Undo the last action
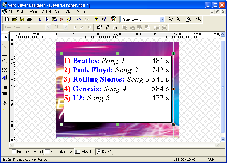 coord(79,19)
